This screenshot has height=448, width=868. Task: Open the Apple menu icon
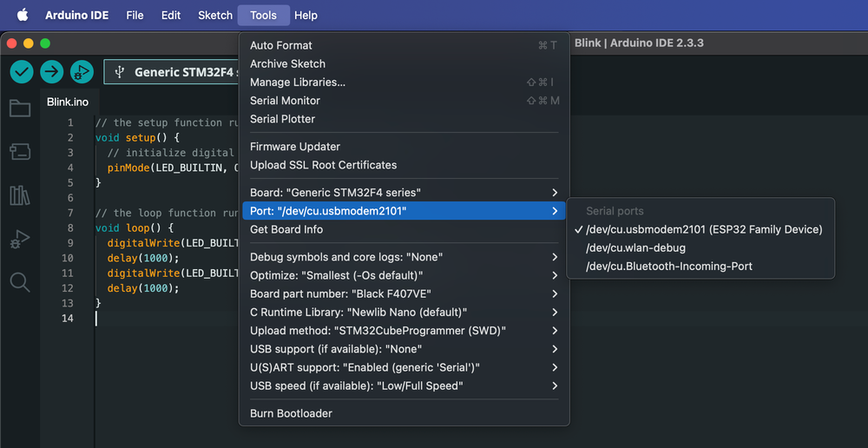coord(23,15)
